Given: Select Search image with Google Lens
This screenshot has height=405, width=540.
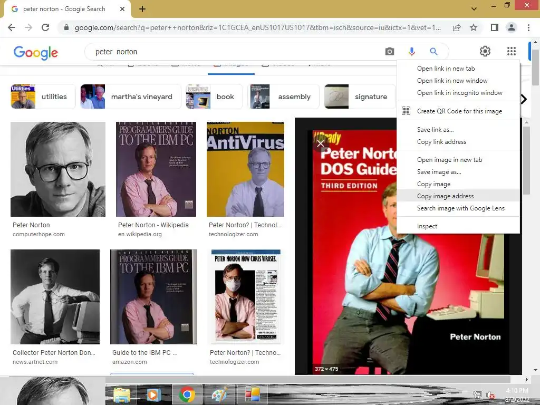Looking at the screenshot, I should tap(458, 208).
